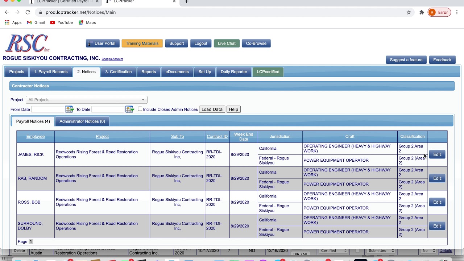
Task: Open the Chrome menu three-dot icon
Action: click(457, 12)
